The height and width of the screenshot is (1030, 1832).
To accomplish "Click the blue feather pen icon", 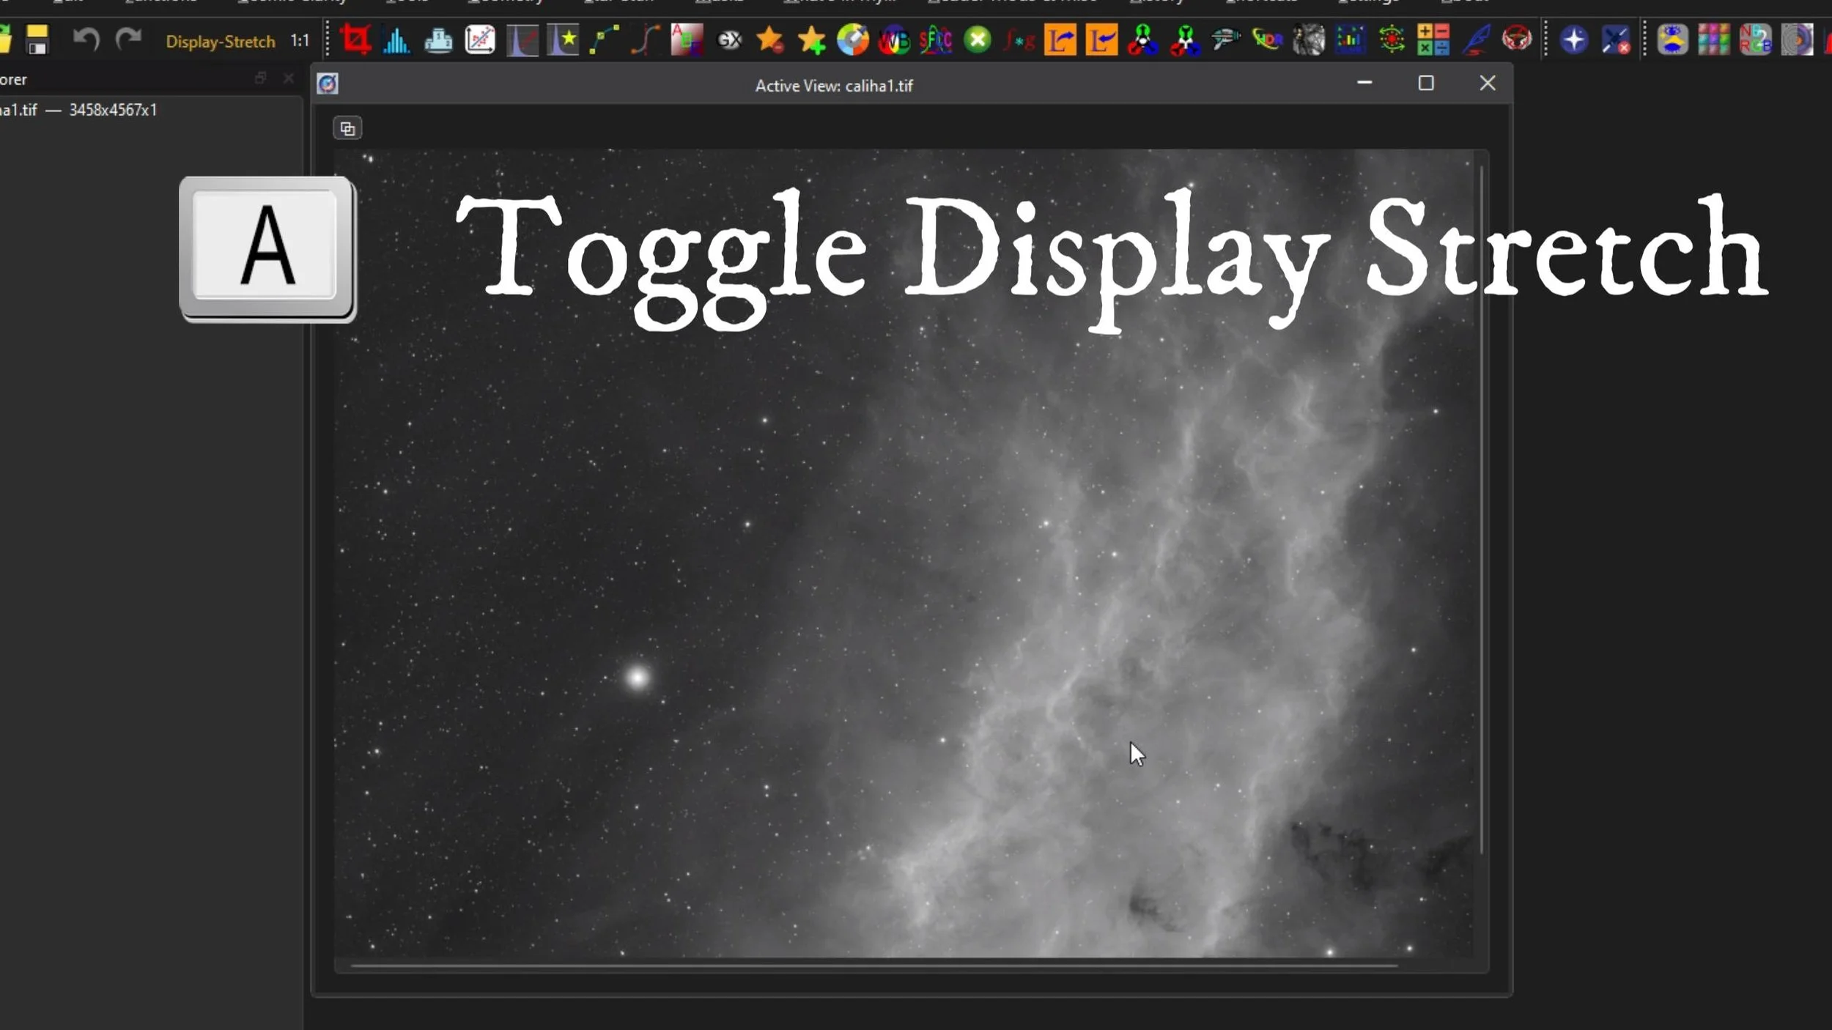I will tap(1475, 40).
